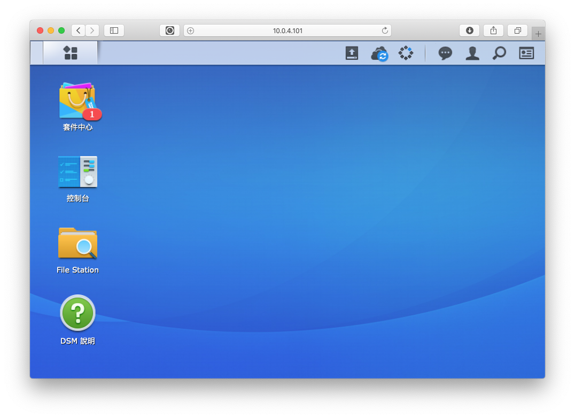575x418 pixels.
Task: Click the show desktop strip left of main menu
Action: pos(37,53)
